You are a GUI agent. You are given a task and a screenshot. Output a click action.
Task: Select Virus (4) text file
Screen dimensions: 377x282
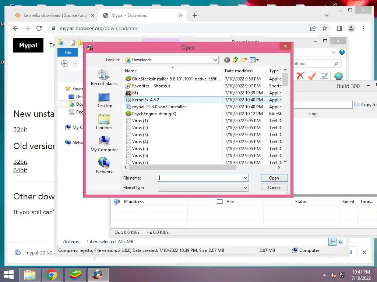pyautogui.click(x=137, y=141)
